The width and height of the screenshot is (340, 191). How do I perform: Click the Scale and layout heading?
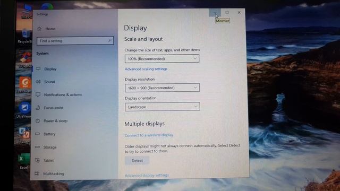(143, 39)
